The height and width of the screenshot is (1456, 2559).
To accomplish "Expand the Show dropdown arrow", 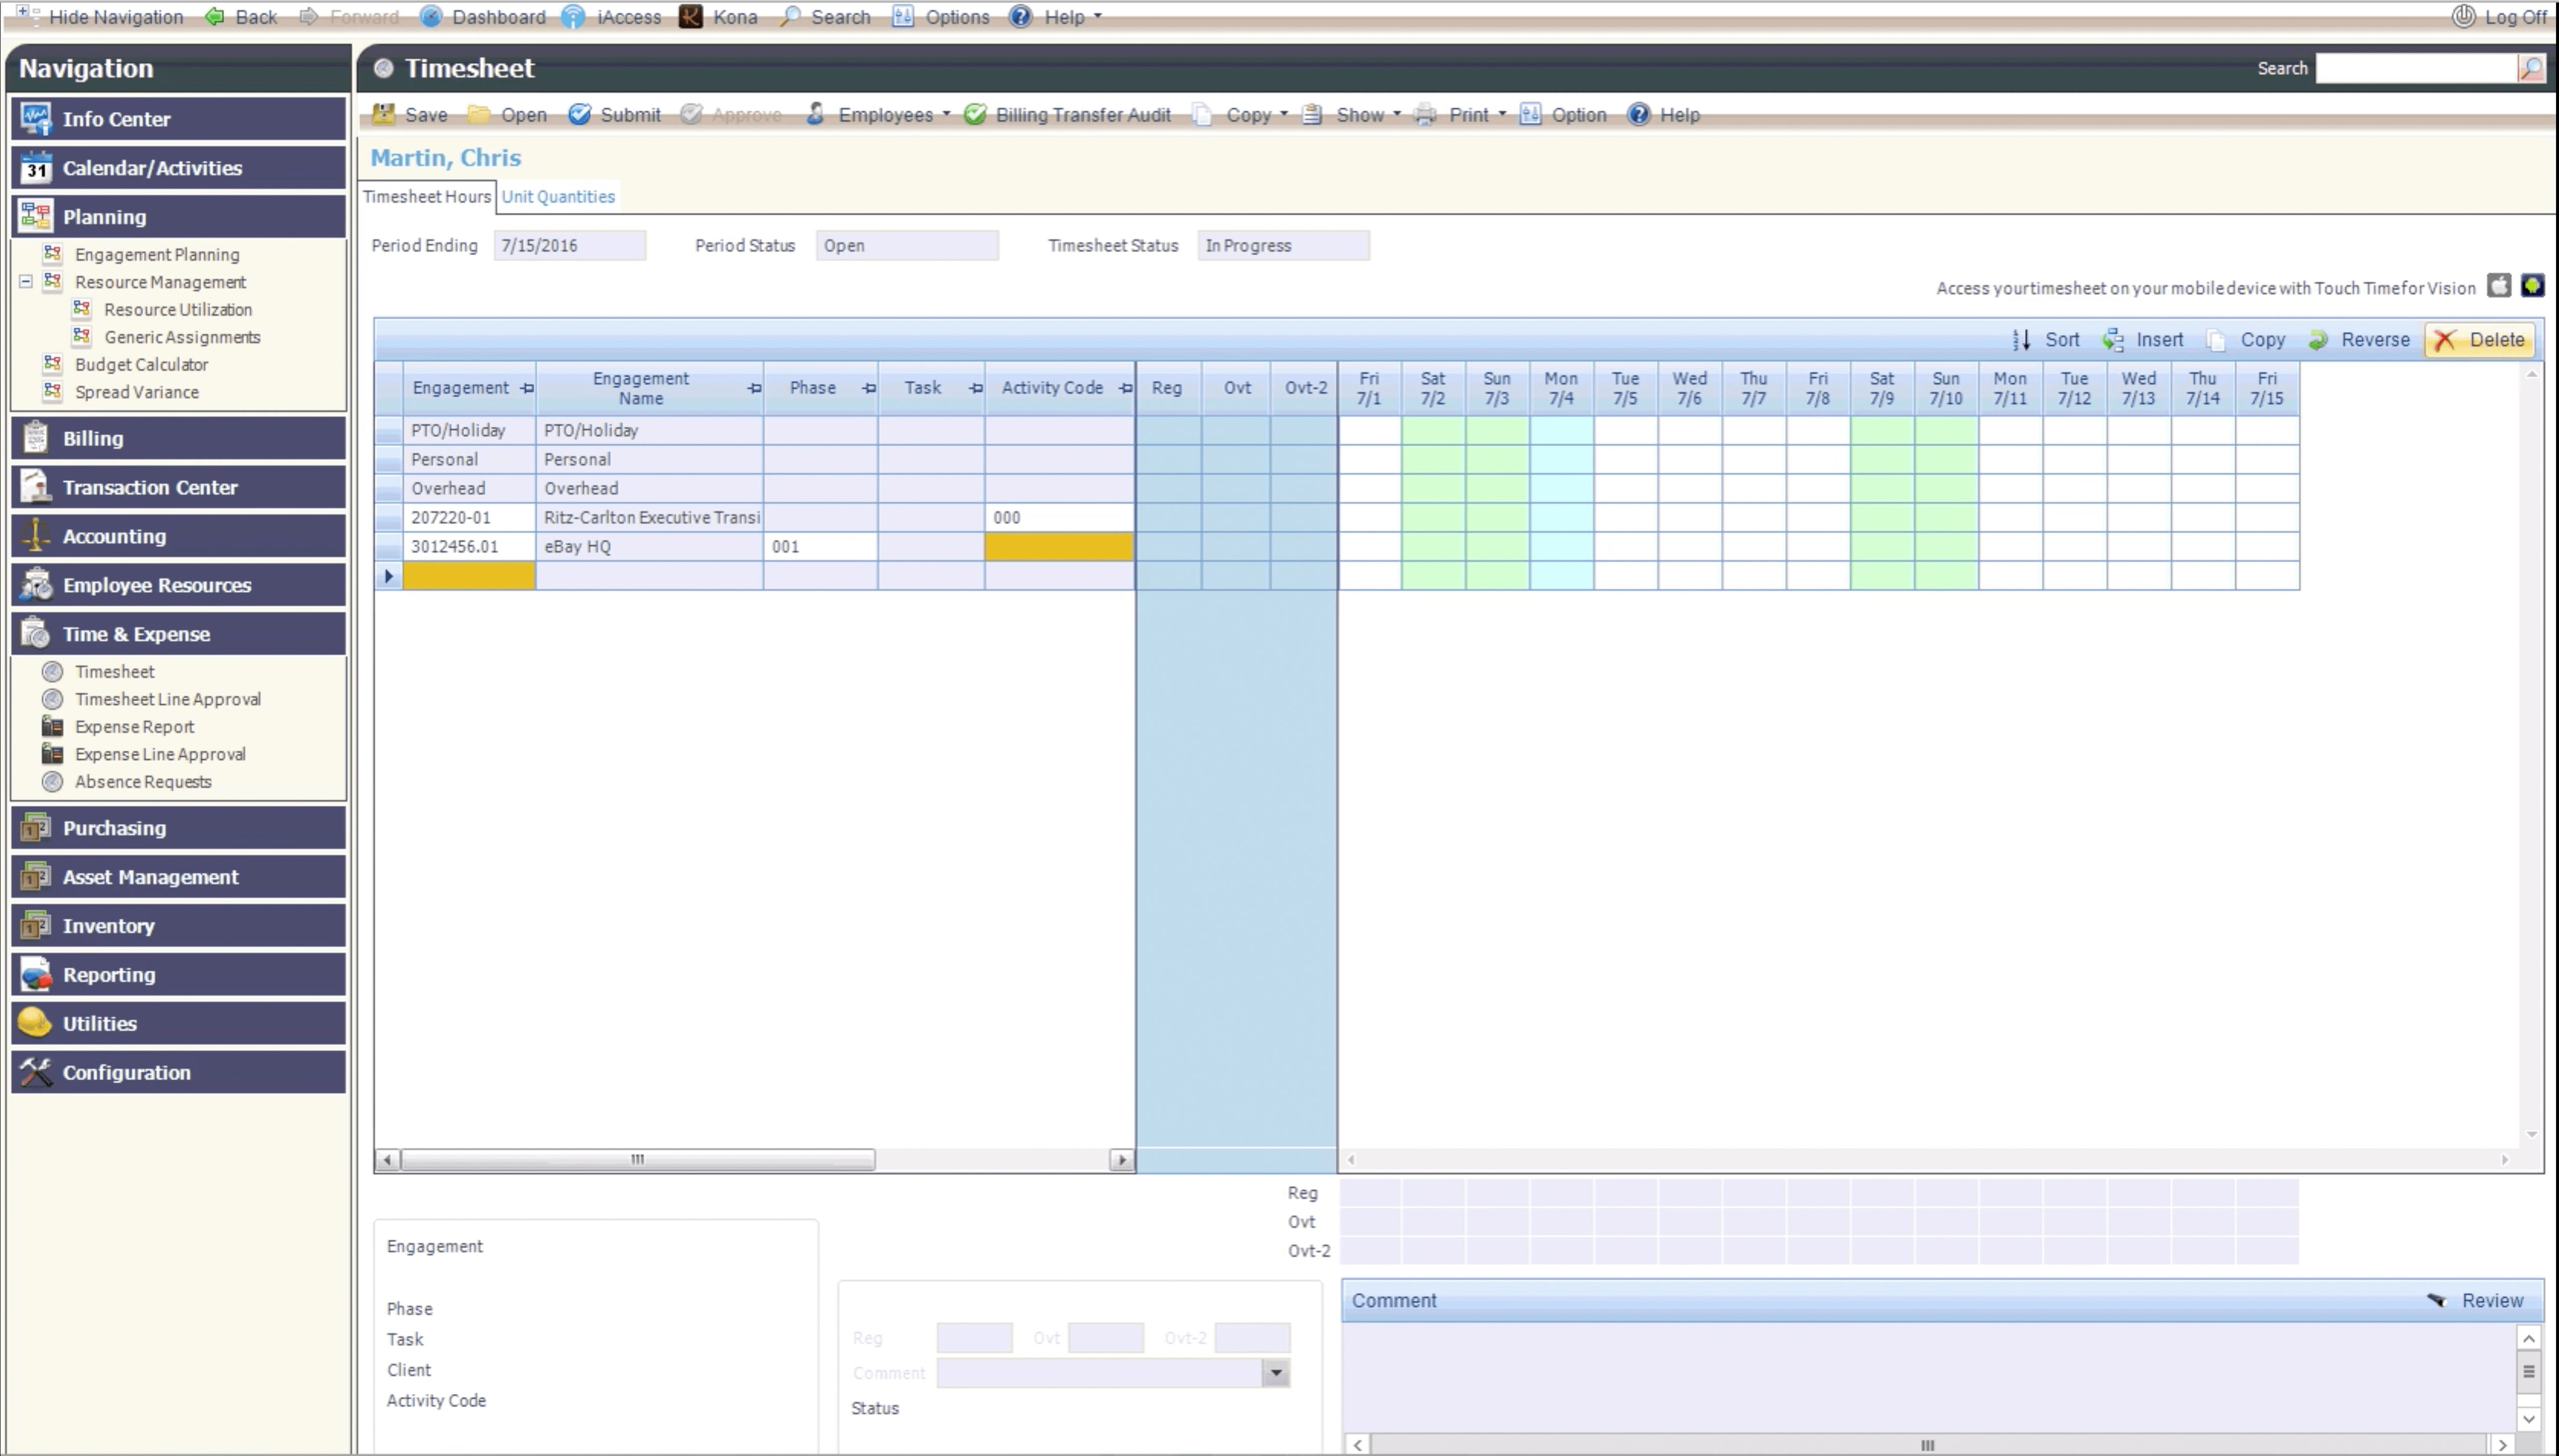I will coord(1397,114).
